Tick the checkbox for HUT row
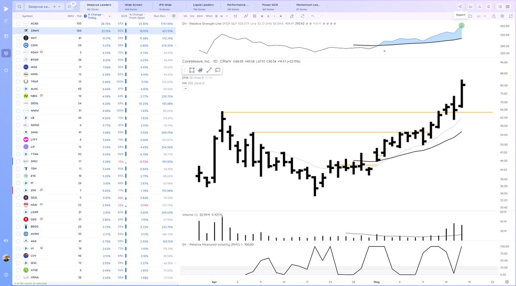The width and height of the screenshot is (516, 286). coord(18,38)
